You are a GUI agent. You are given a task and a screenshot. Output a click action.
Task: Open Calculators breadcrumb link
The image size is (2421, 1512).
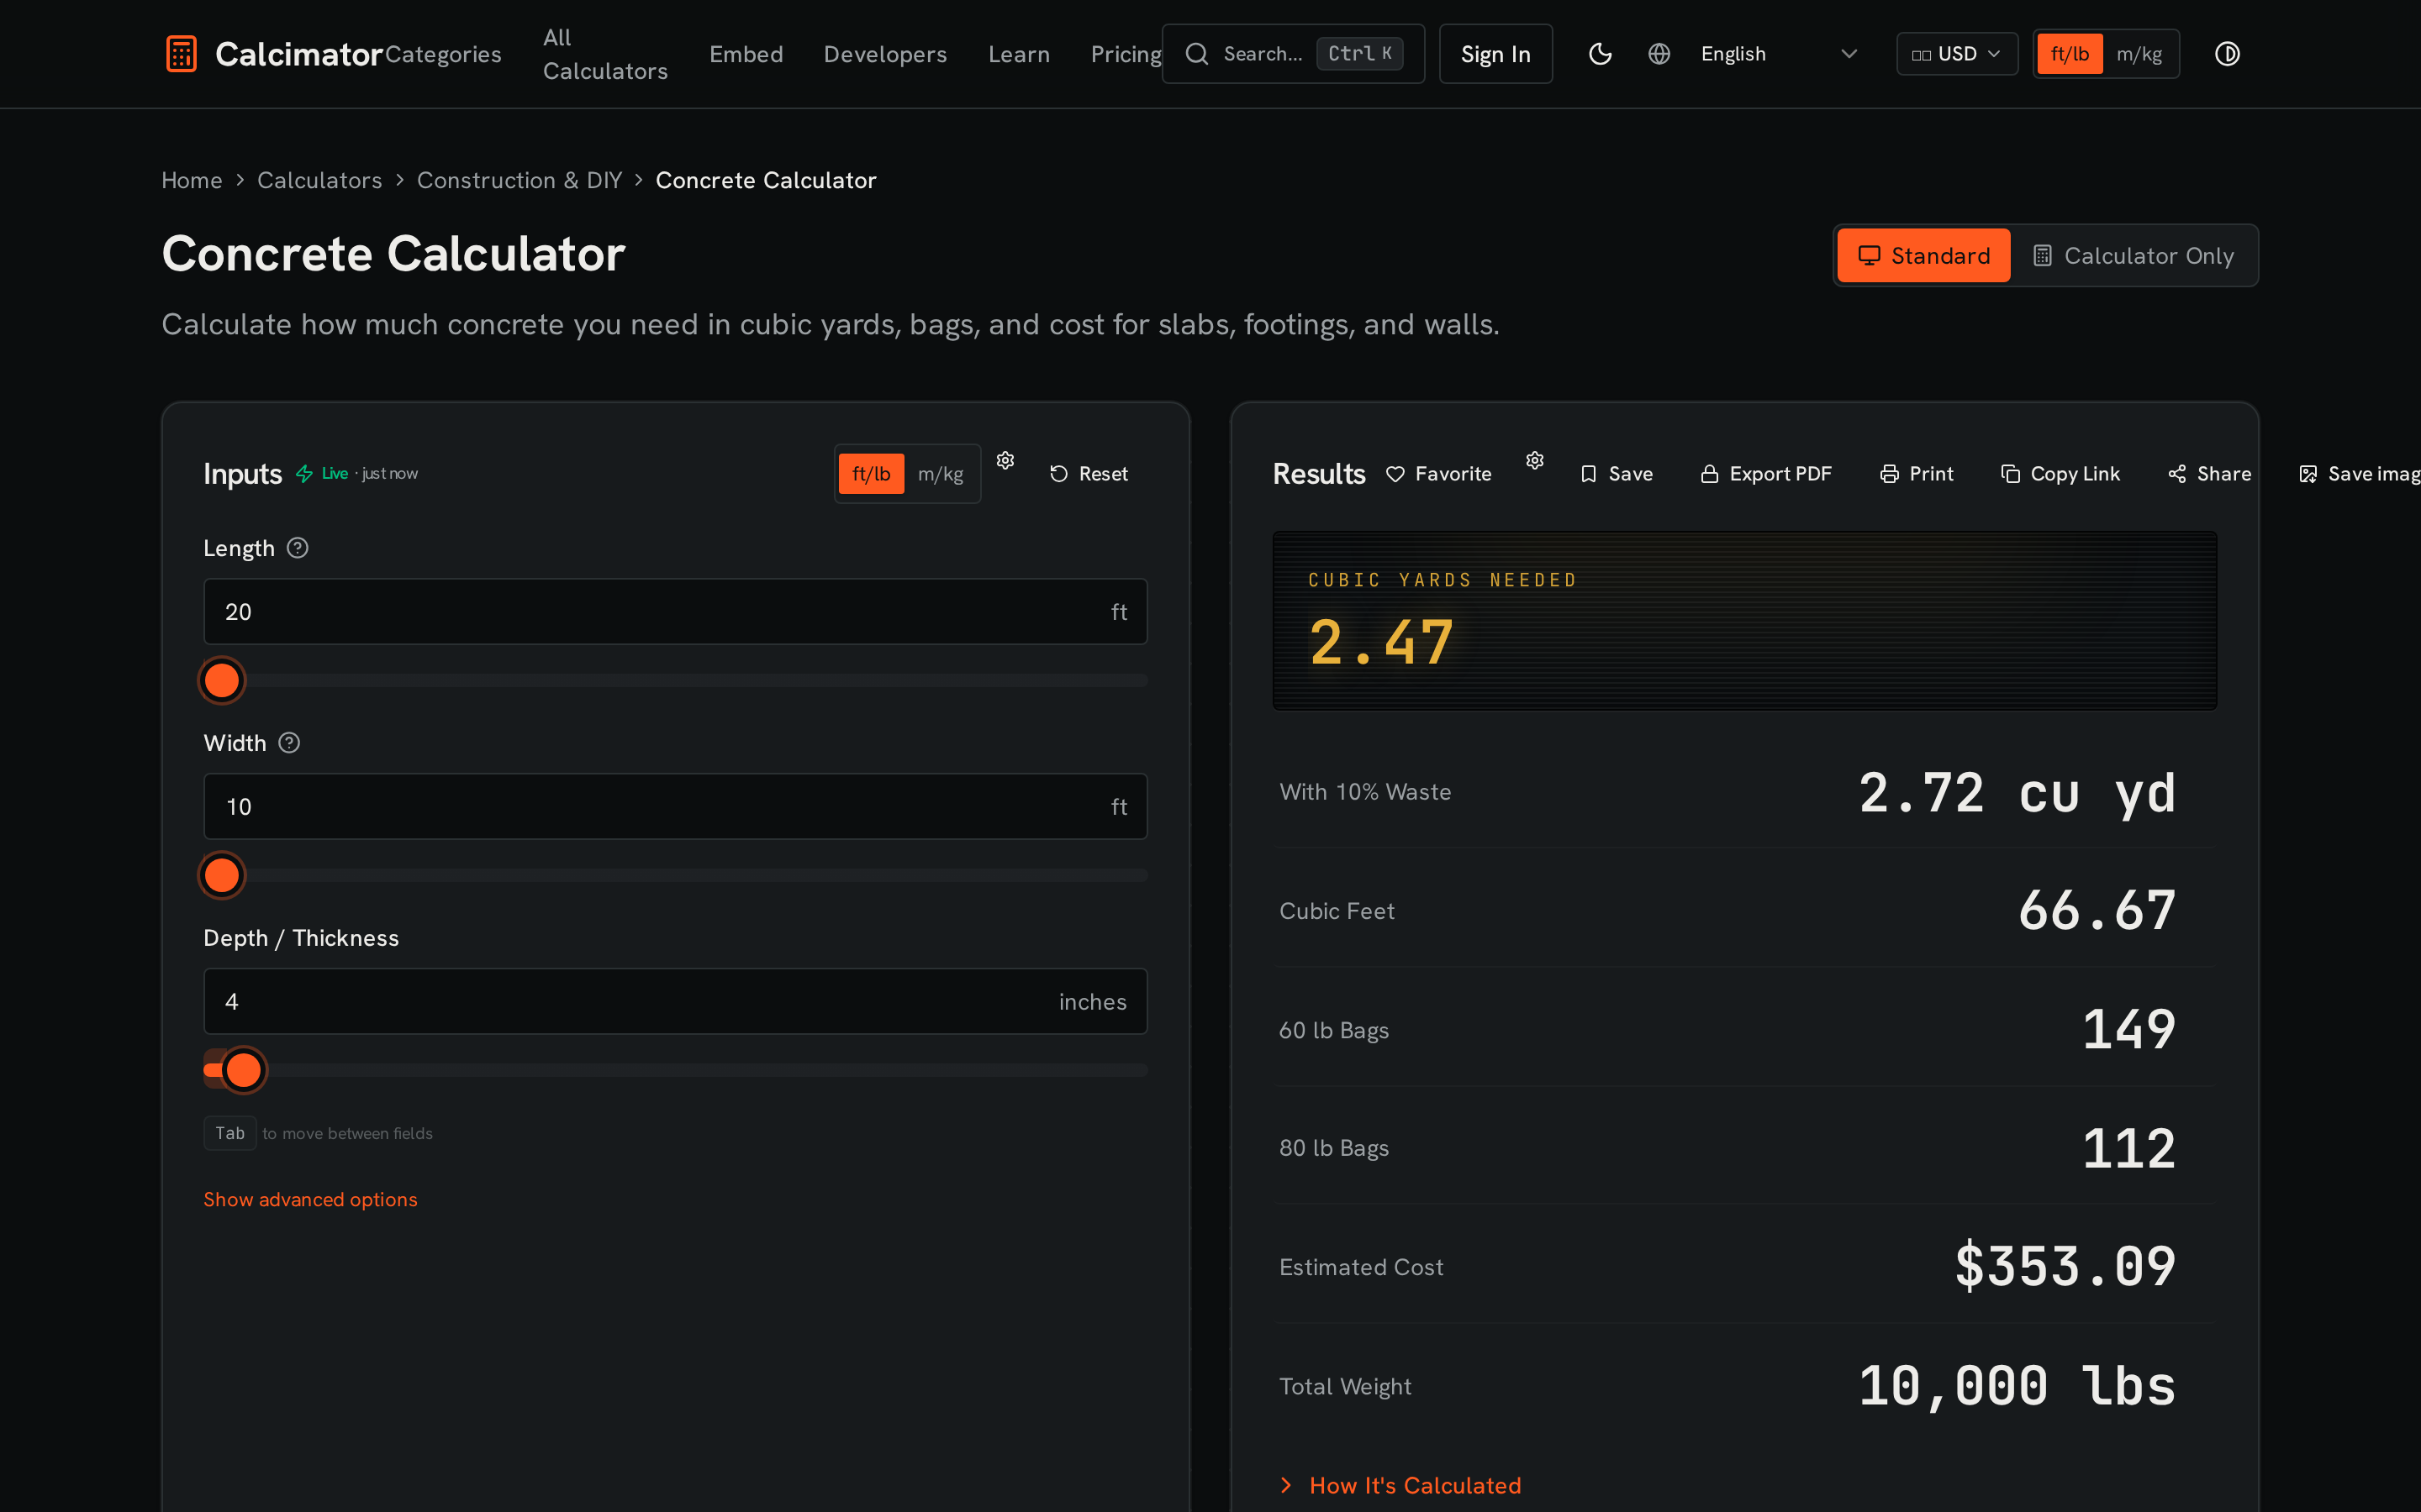pos(319,180)
